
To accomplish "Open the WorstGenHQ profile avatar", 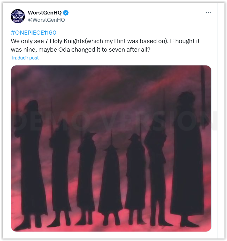I will click(x=18, y=16).
